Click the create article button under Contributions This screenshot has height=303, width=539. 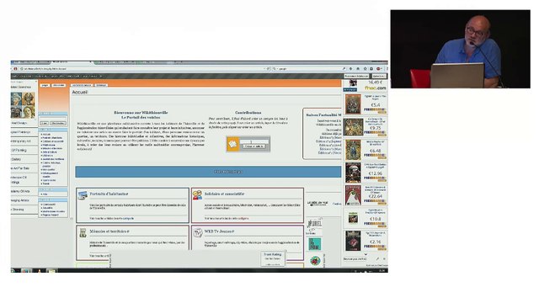coord(253,146)
